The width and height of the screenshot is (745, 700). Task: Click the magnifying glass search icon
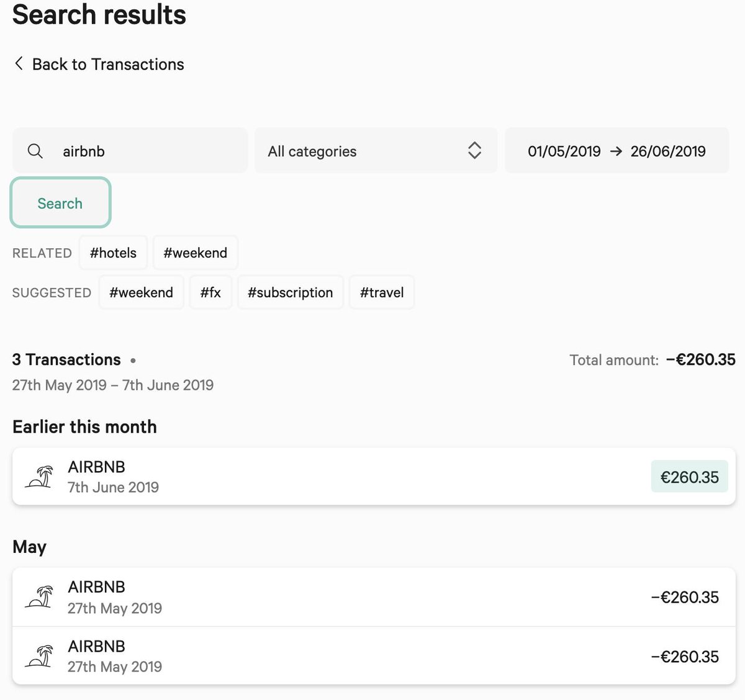coord(35,151)
